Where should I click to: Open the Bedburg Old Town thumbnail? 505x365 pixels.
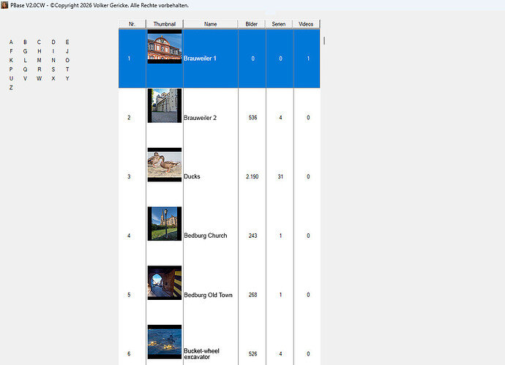click(165, 283)
